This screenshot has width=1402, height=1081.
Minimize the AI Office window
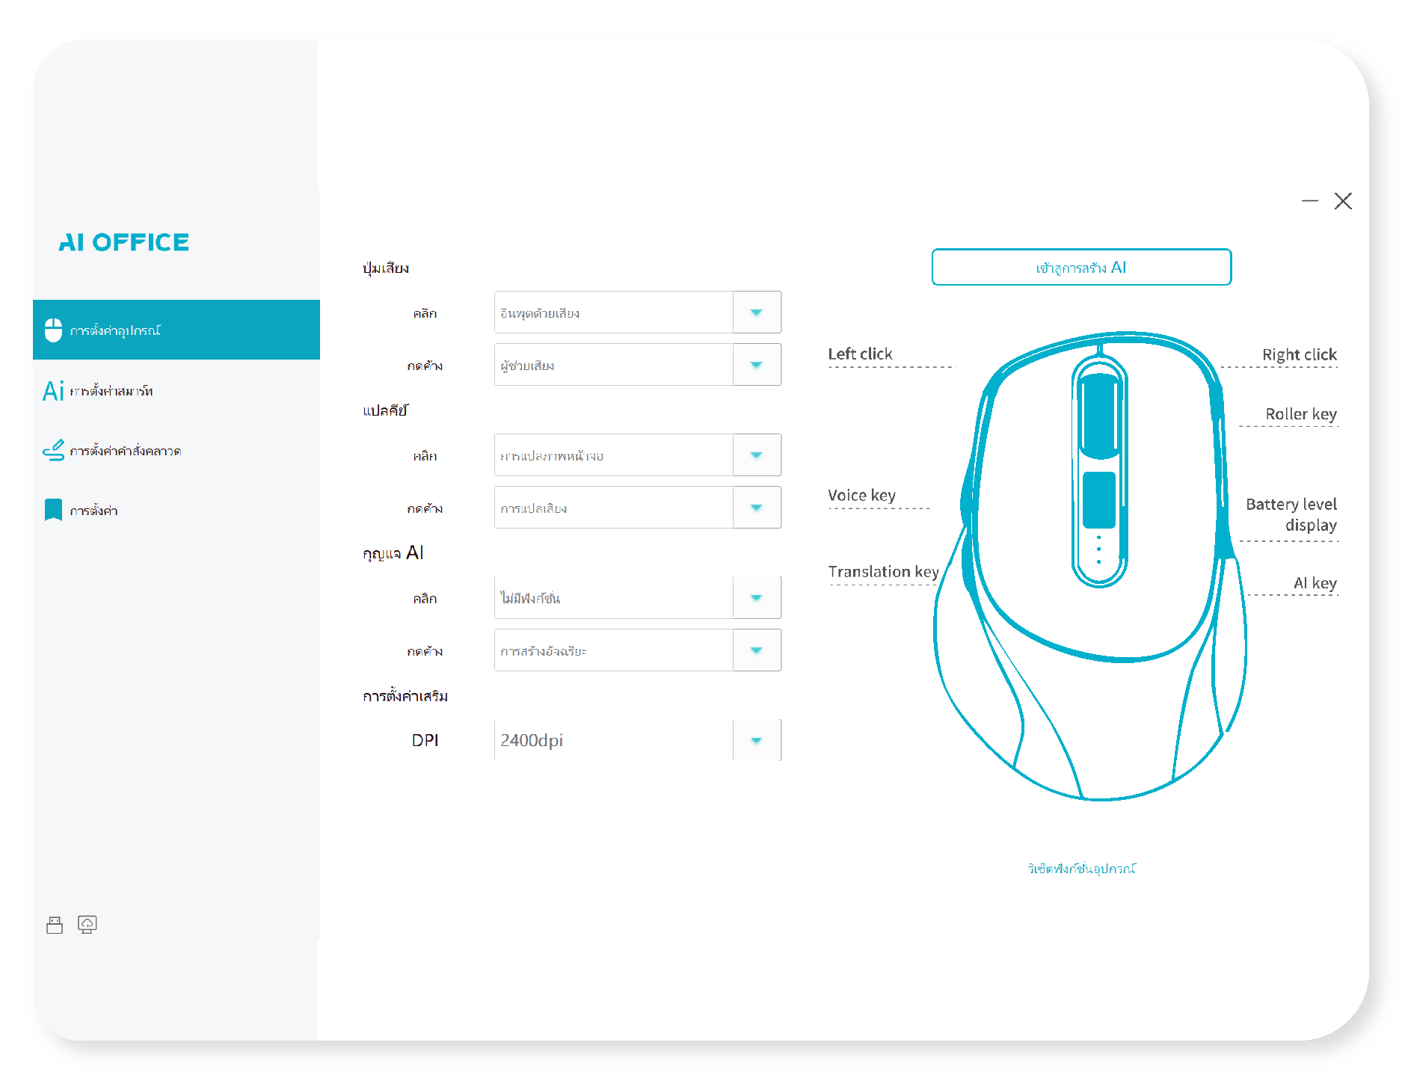pyautogui.click(x=1309, y=201)
